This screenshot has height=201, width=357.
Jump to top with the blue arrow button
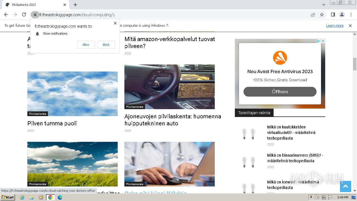(345, 186)
